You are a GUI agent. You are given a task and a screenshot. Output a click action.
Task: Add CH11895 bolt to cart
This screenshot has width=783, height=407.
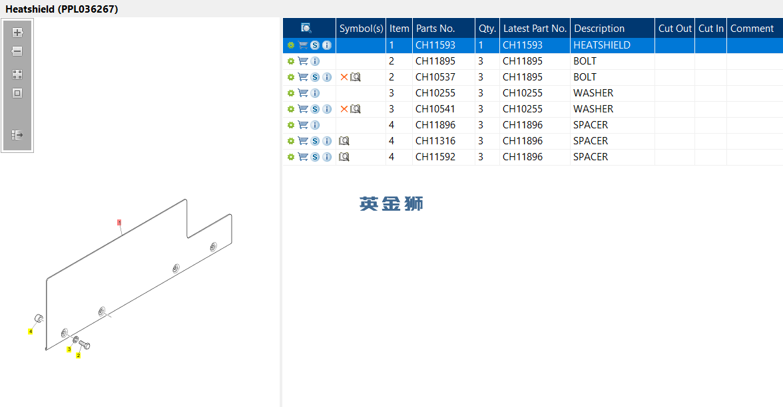pyautogui.click(x=302, y=61)
